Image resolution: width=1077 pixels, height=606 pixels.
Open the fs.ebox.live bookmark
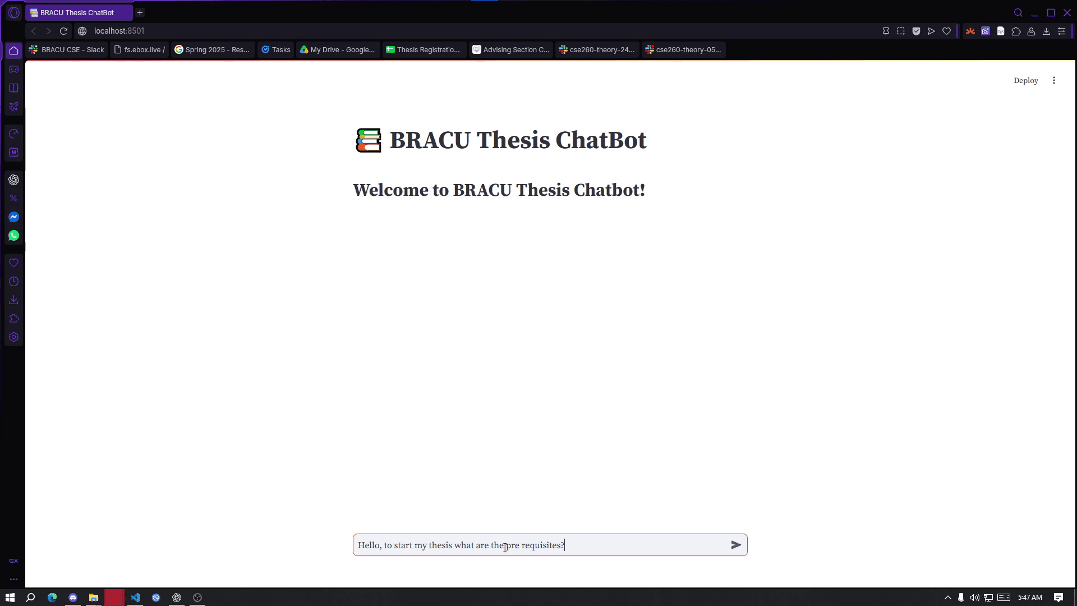139,49
